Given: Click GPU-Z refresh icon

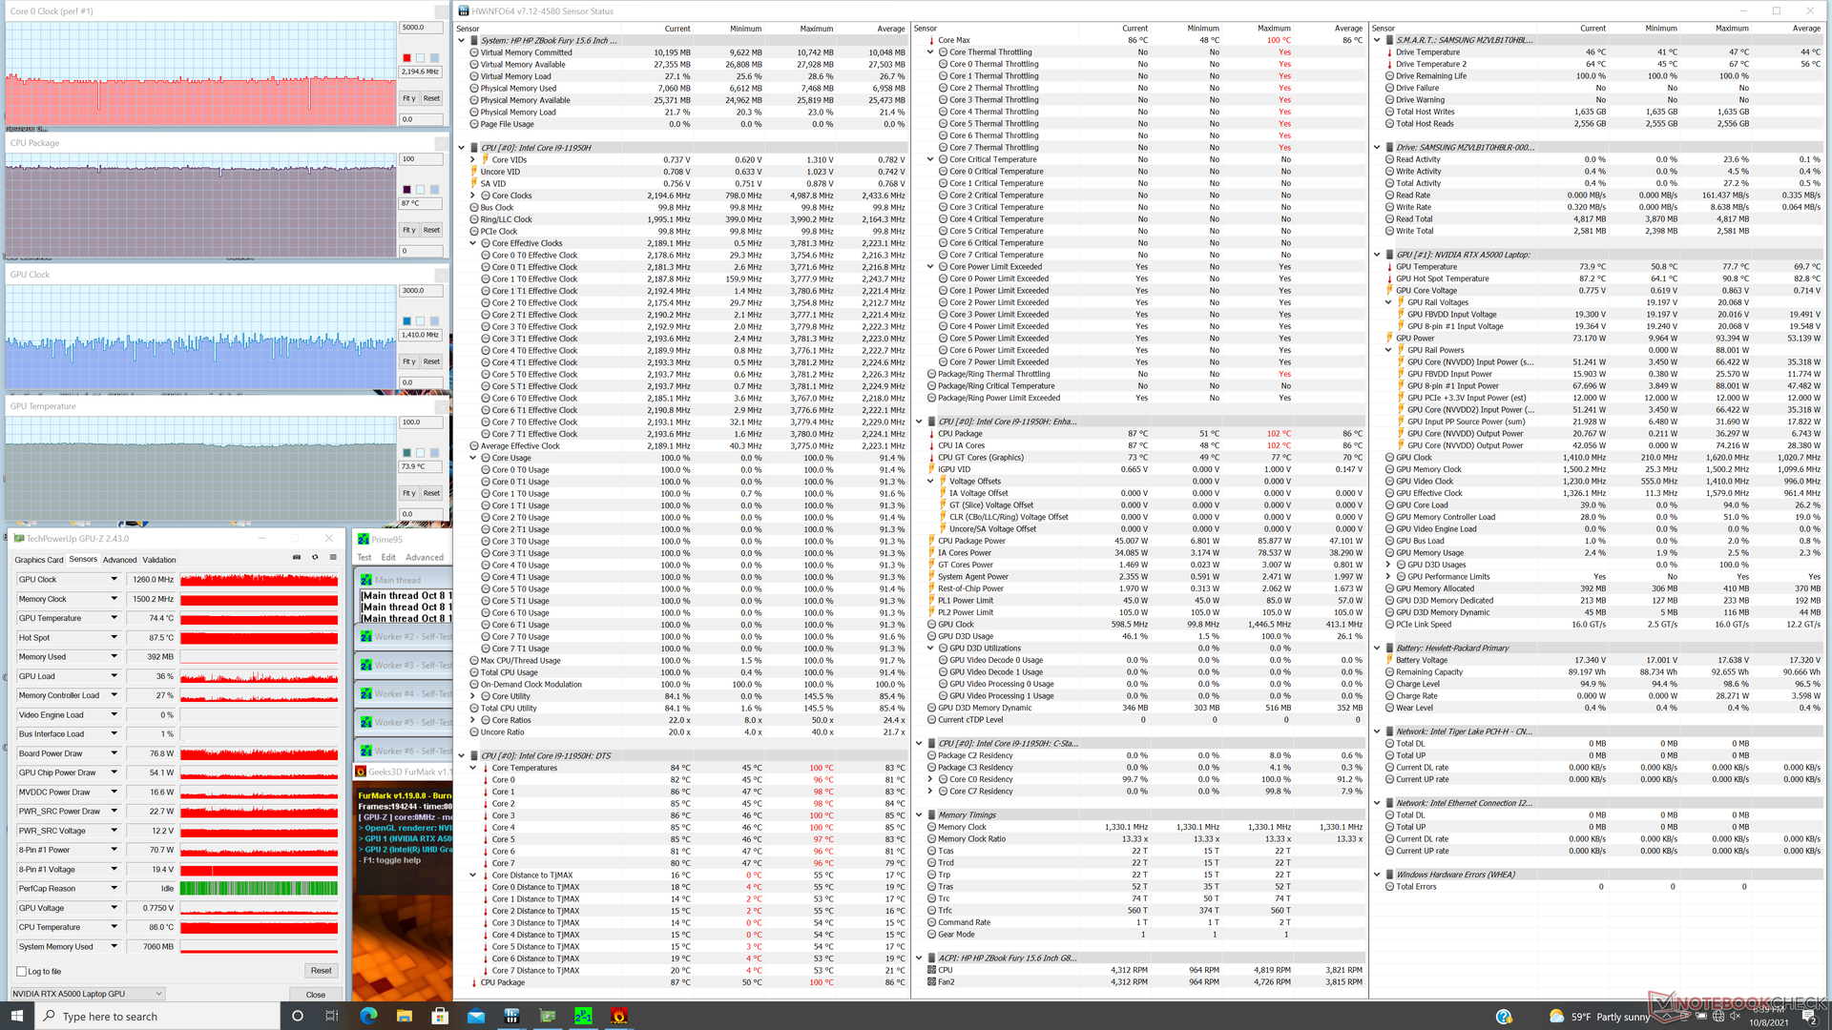Looking at the screenshot, I should click(315, 558).
